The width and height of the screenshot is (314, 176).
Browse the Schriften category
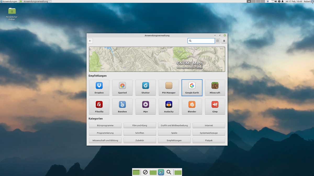pyautogui.click(x=140, y=133)
